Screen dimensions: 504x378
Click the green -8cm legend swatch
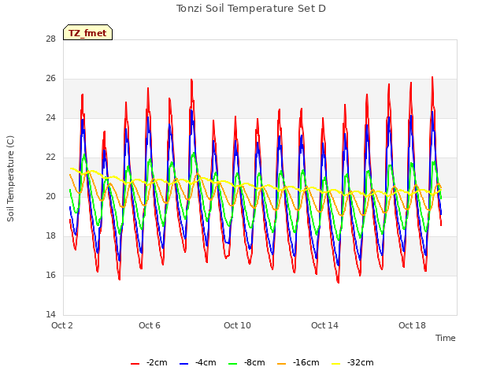(233, 364)
